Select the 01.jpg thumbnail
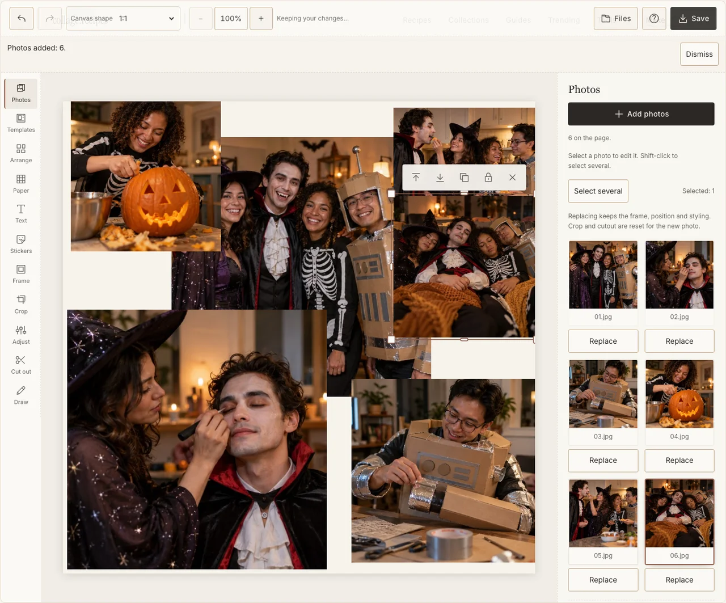 [603, 275]
